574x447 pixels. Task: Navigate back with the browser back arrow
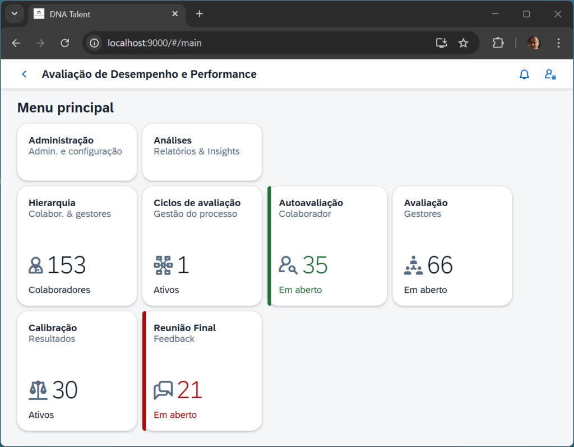16,43
